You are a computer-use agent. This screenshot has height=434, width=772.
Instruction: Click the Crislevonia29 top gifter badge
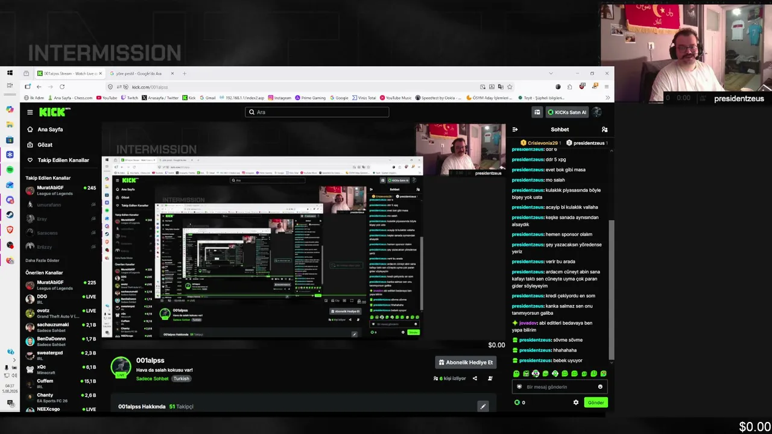pos(541,143)
